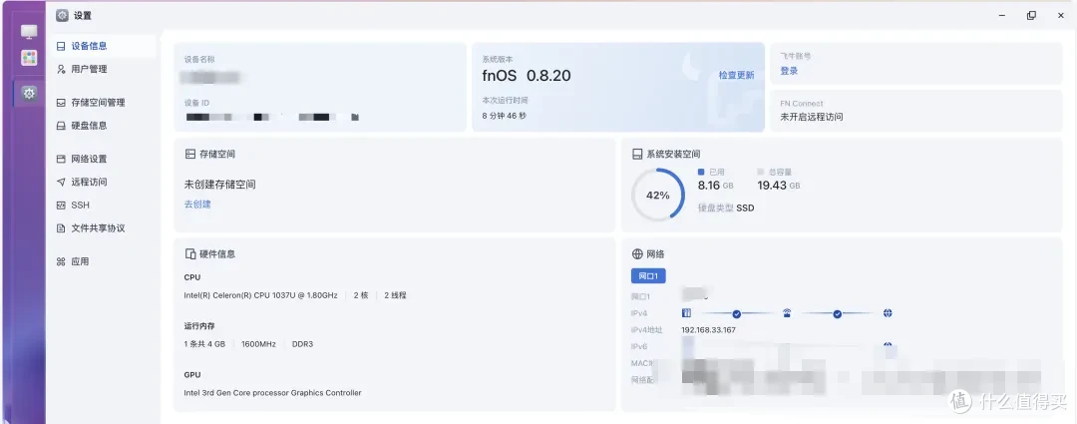Select the settings gear in the dock
This screenshot has width=1077, height=424.
tap(29, 94)
